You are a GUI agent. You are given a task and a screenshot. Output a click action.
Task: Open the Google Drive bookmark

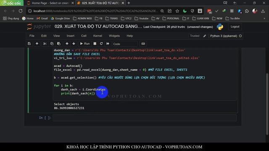click(60, 18)
